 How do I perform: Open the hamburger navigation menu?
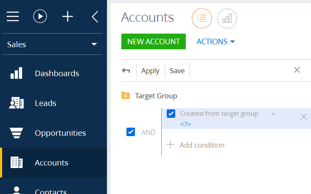click(x=13, y=16)
